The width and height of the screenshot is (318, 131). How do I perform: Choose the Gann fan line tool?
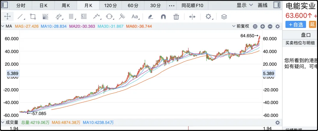click(45, 17)
